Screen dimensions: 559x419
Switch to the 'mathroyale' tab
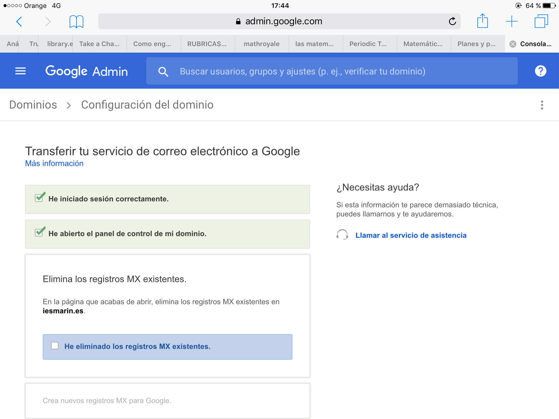tap(261, 44)
